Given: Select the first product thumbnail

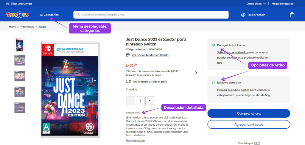Looking at the screenshot, I should click(20, 44).
